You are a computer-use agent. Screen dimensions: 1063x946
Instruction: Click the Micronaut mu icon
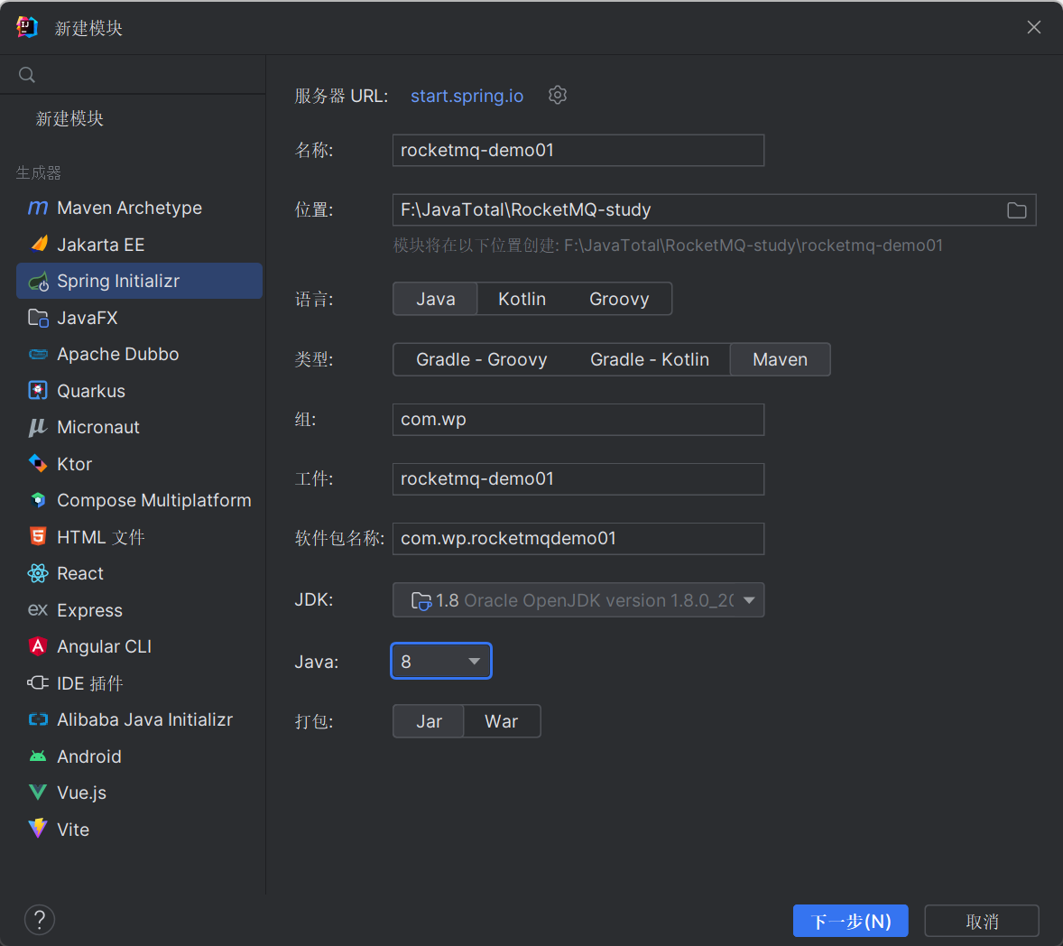point(38,427)
